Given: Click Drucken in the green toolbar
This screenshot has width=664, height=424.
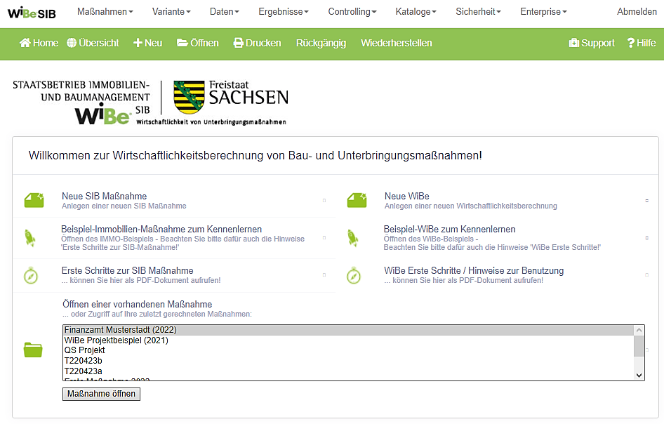Looking at the screenshot, I should tap(257, 43).
